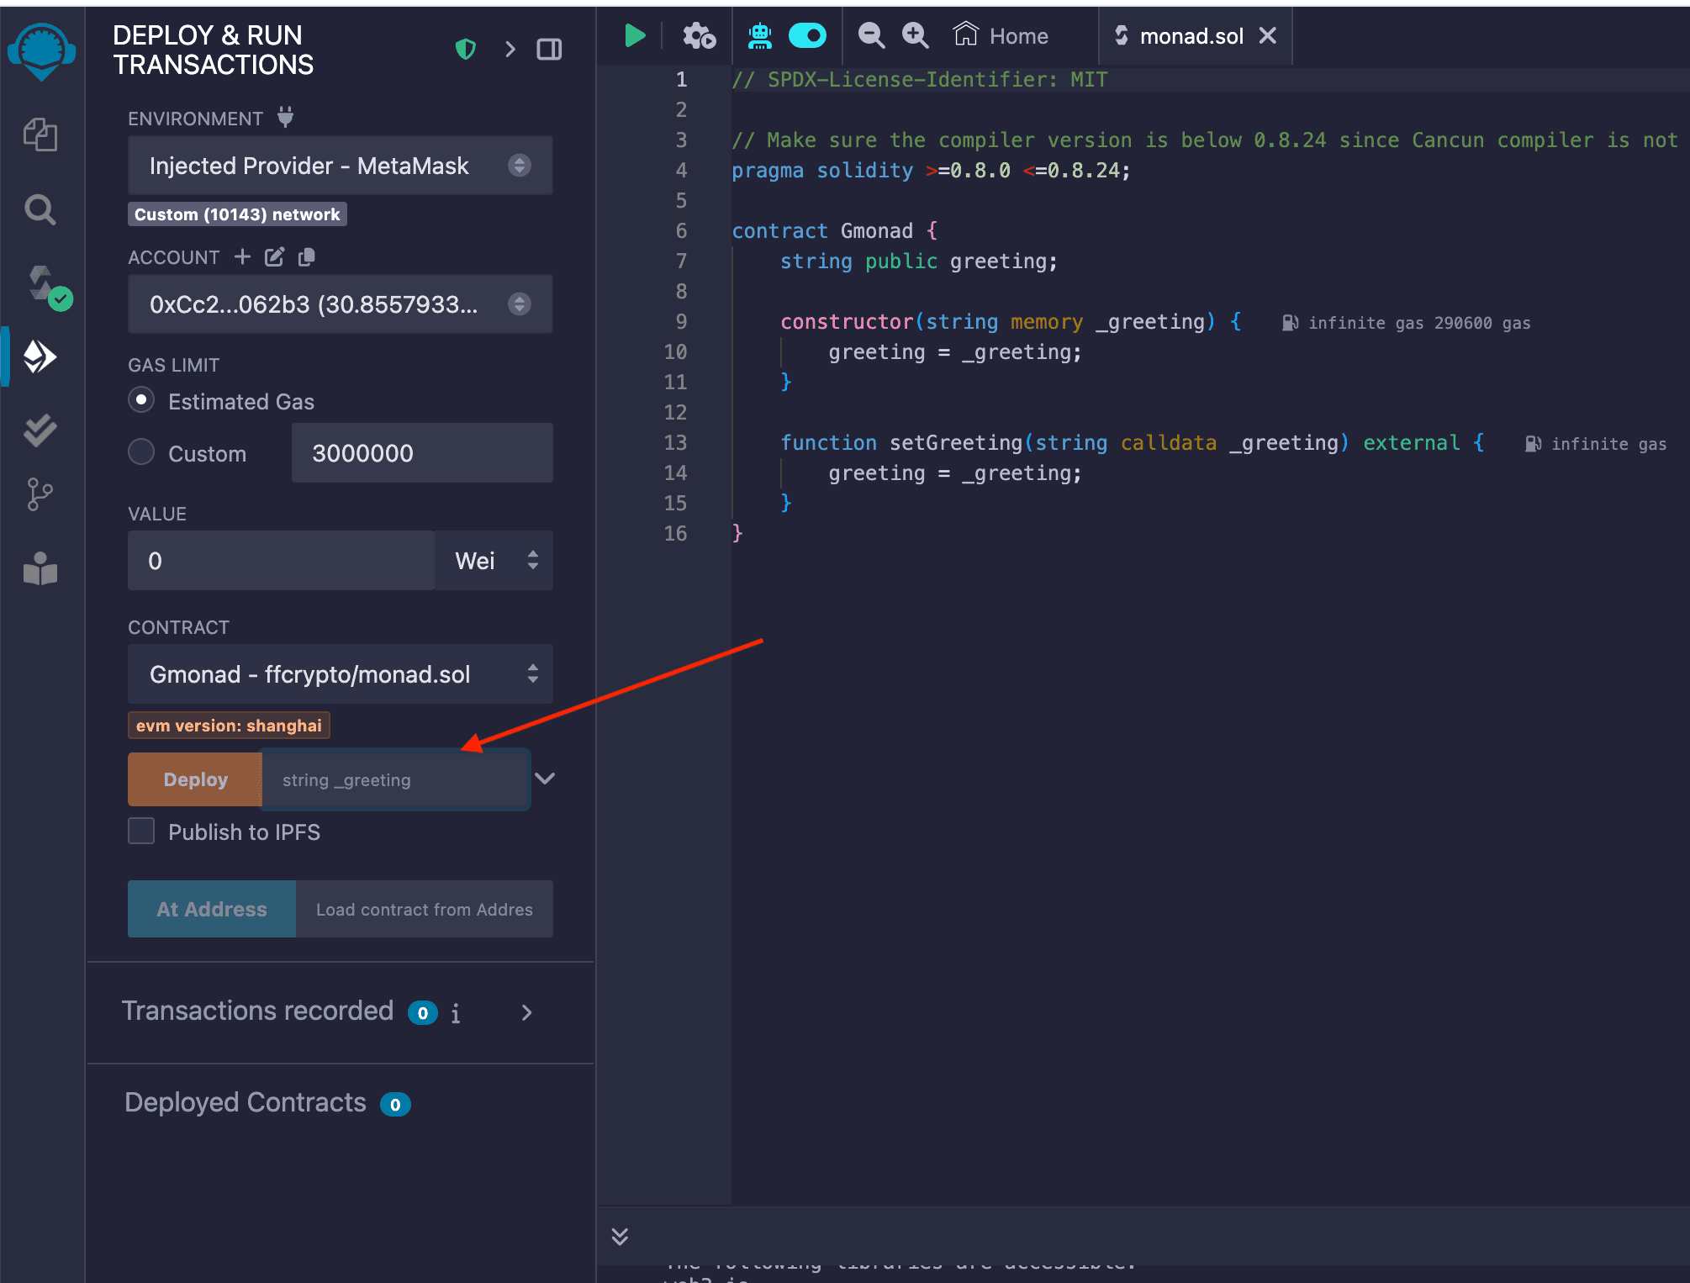Image resolution: width=1690 pixels, height=1283 pixels.
Task: Click the Deployed Contracts count badge
Action: [395, 1104]
